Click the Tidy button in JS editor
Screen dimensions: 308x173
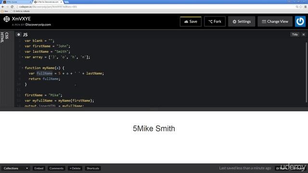(x=295, y=35)
